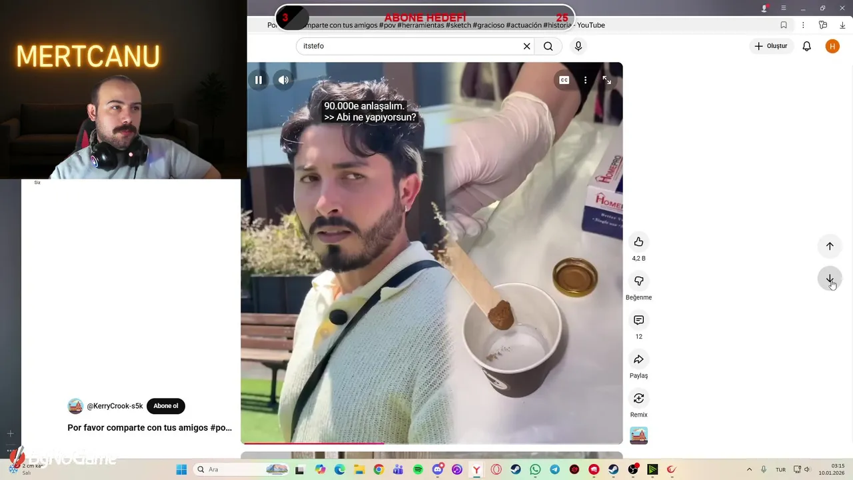Image resolution: width=853 pixels, height=480 pixels.
Task: Expand the system tray hidden icons chevron
Action: click(x=749, y=469)
